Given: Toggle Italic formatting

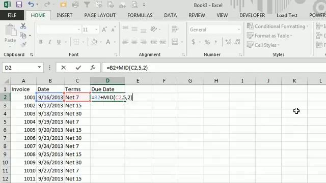Looking at the screenshot, I should 50,42.
